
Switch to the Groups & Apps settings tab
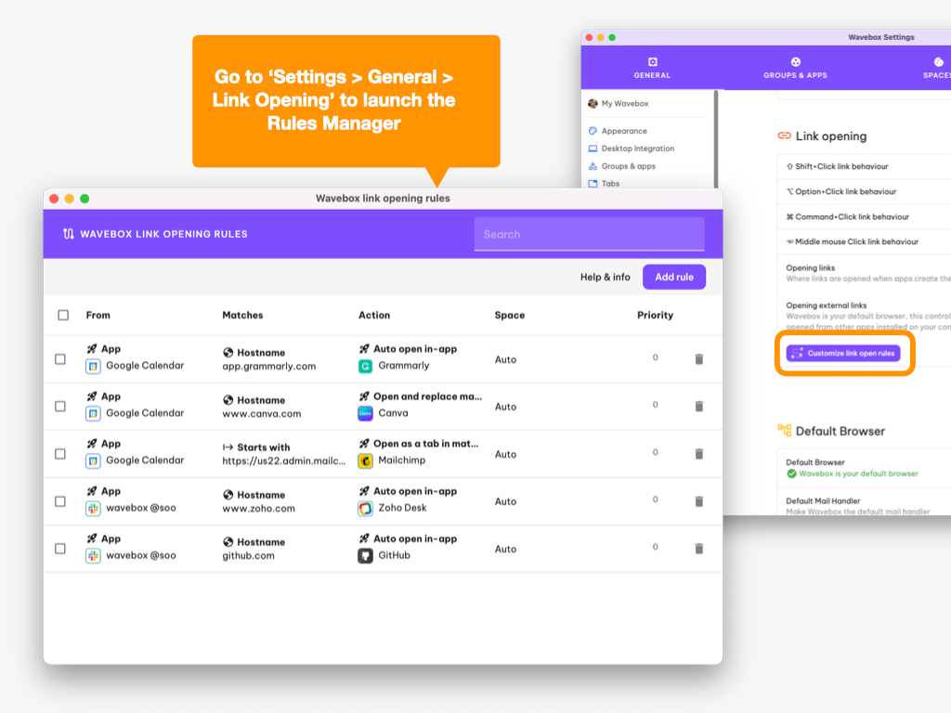pyautogui.click(x=795, y=68)
